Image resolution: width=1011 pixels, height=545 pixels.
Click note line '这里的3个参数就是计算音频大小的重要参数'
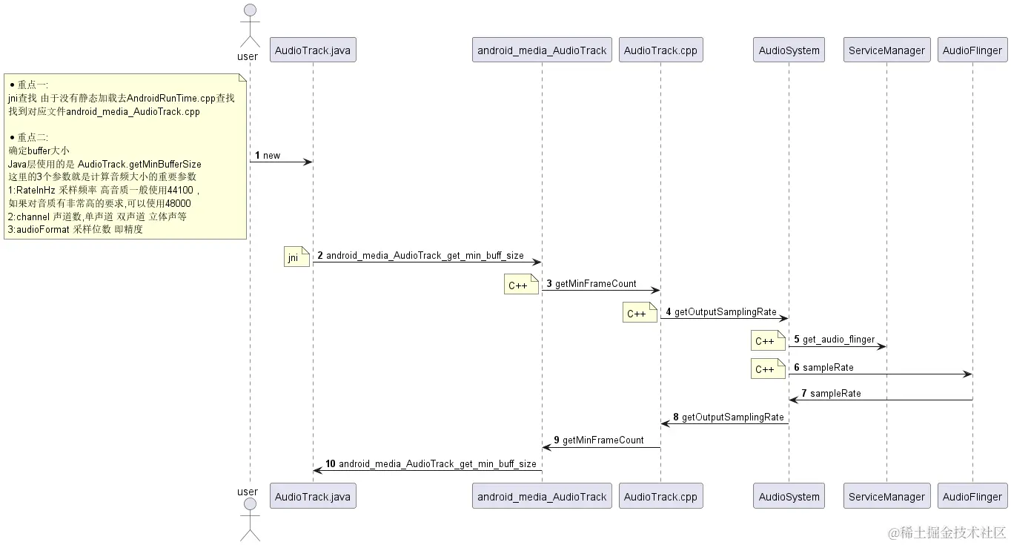click(x=102, y=176)
